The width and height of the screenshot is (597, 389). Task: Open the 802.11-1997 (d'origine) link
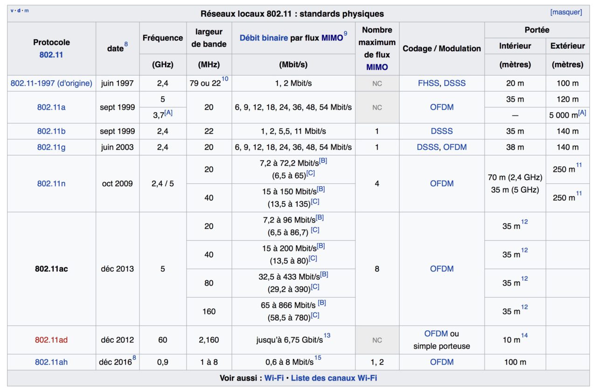(51, 83)
